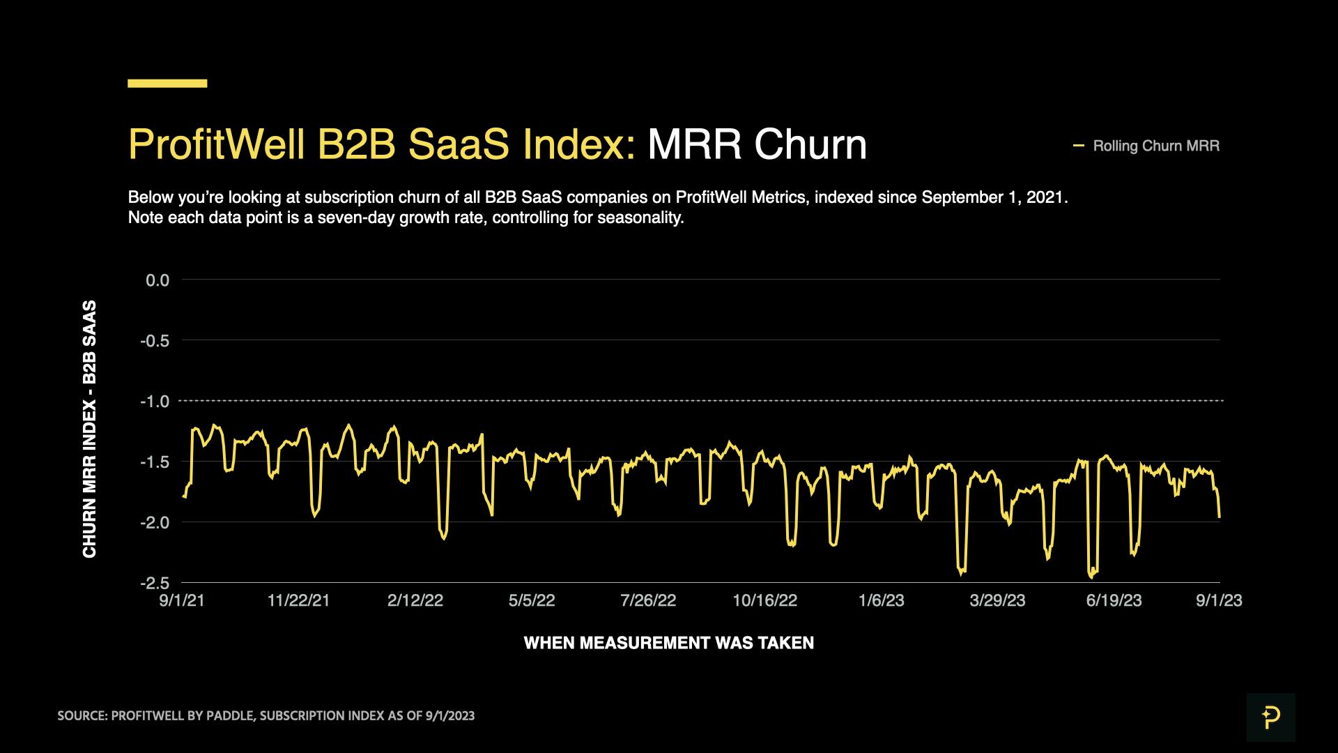Click the source text at bottom-left
The width and height of the screenshot is (1338, 753).
click(267, 715)
